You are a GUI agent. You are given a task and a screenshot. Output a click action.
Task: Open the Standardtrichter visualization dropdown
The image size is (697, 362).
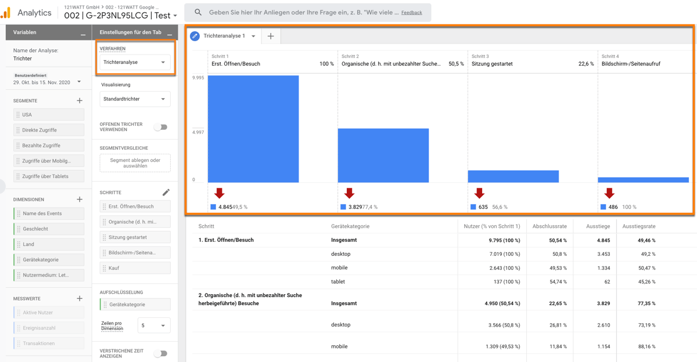134,99
